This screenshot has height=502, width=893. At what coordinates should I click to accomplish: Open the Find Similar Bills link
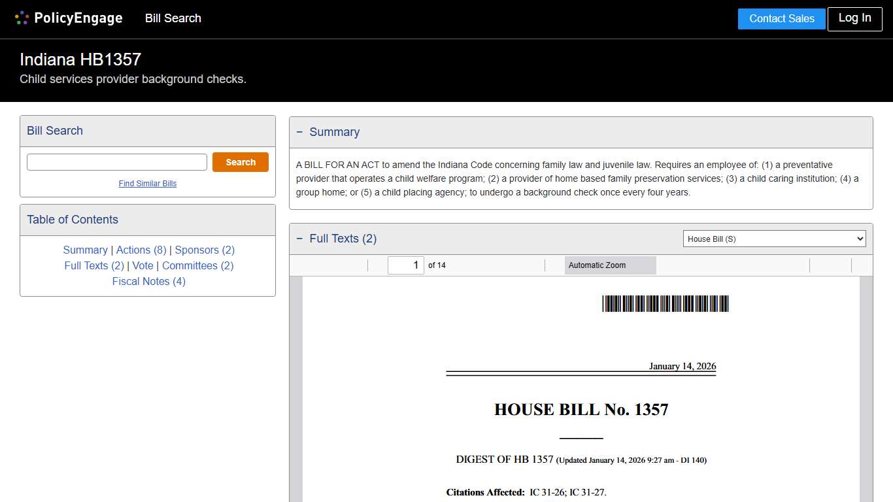pos(147,184)
